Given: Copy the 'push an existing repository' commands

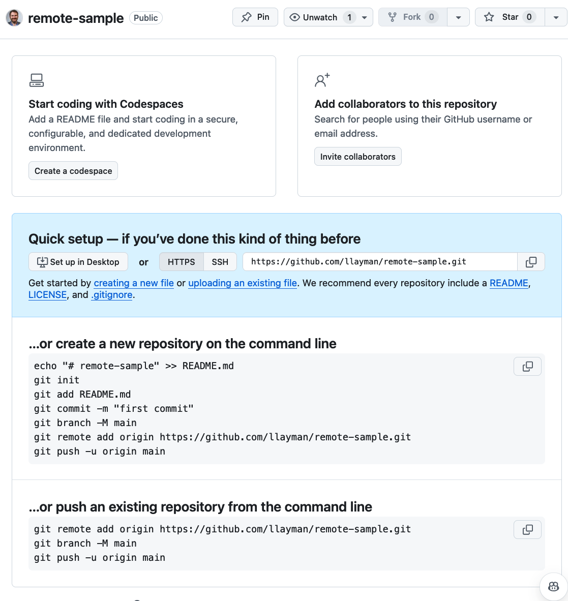Looking at the screenshot, I should coord(527,529).
